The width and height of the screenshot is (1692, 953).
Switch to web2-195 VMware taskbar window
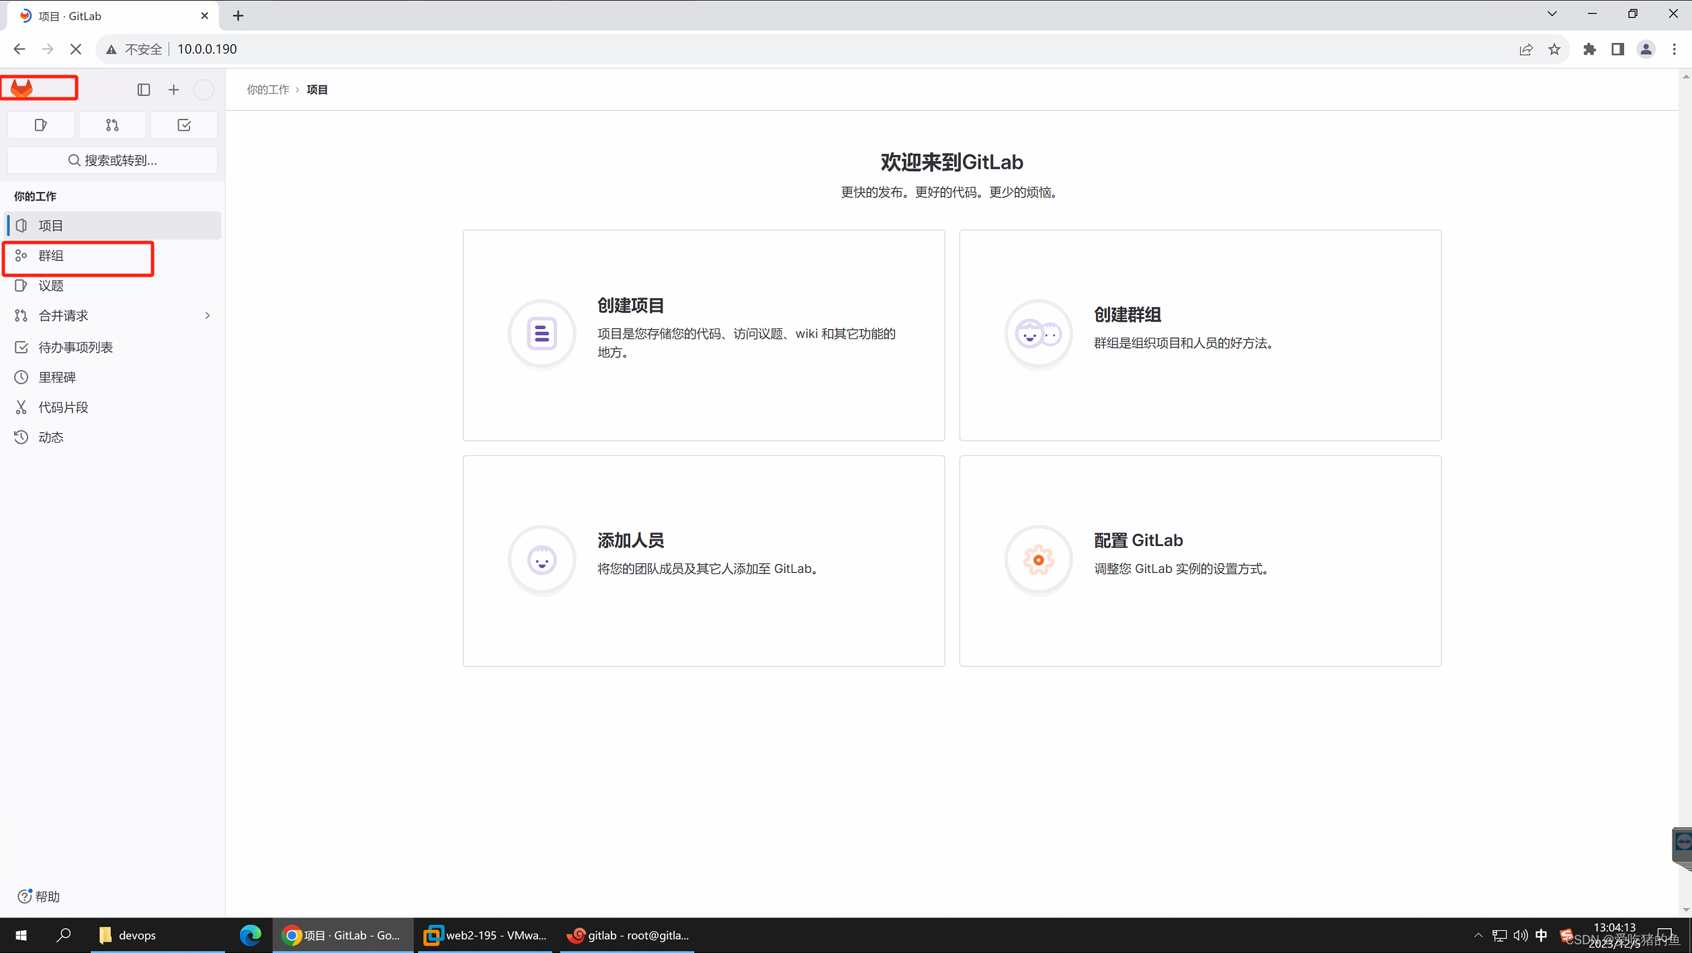tap(486, 936)
